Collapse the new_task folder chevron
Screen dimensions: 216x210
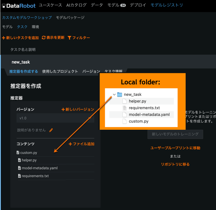114,94
